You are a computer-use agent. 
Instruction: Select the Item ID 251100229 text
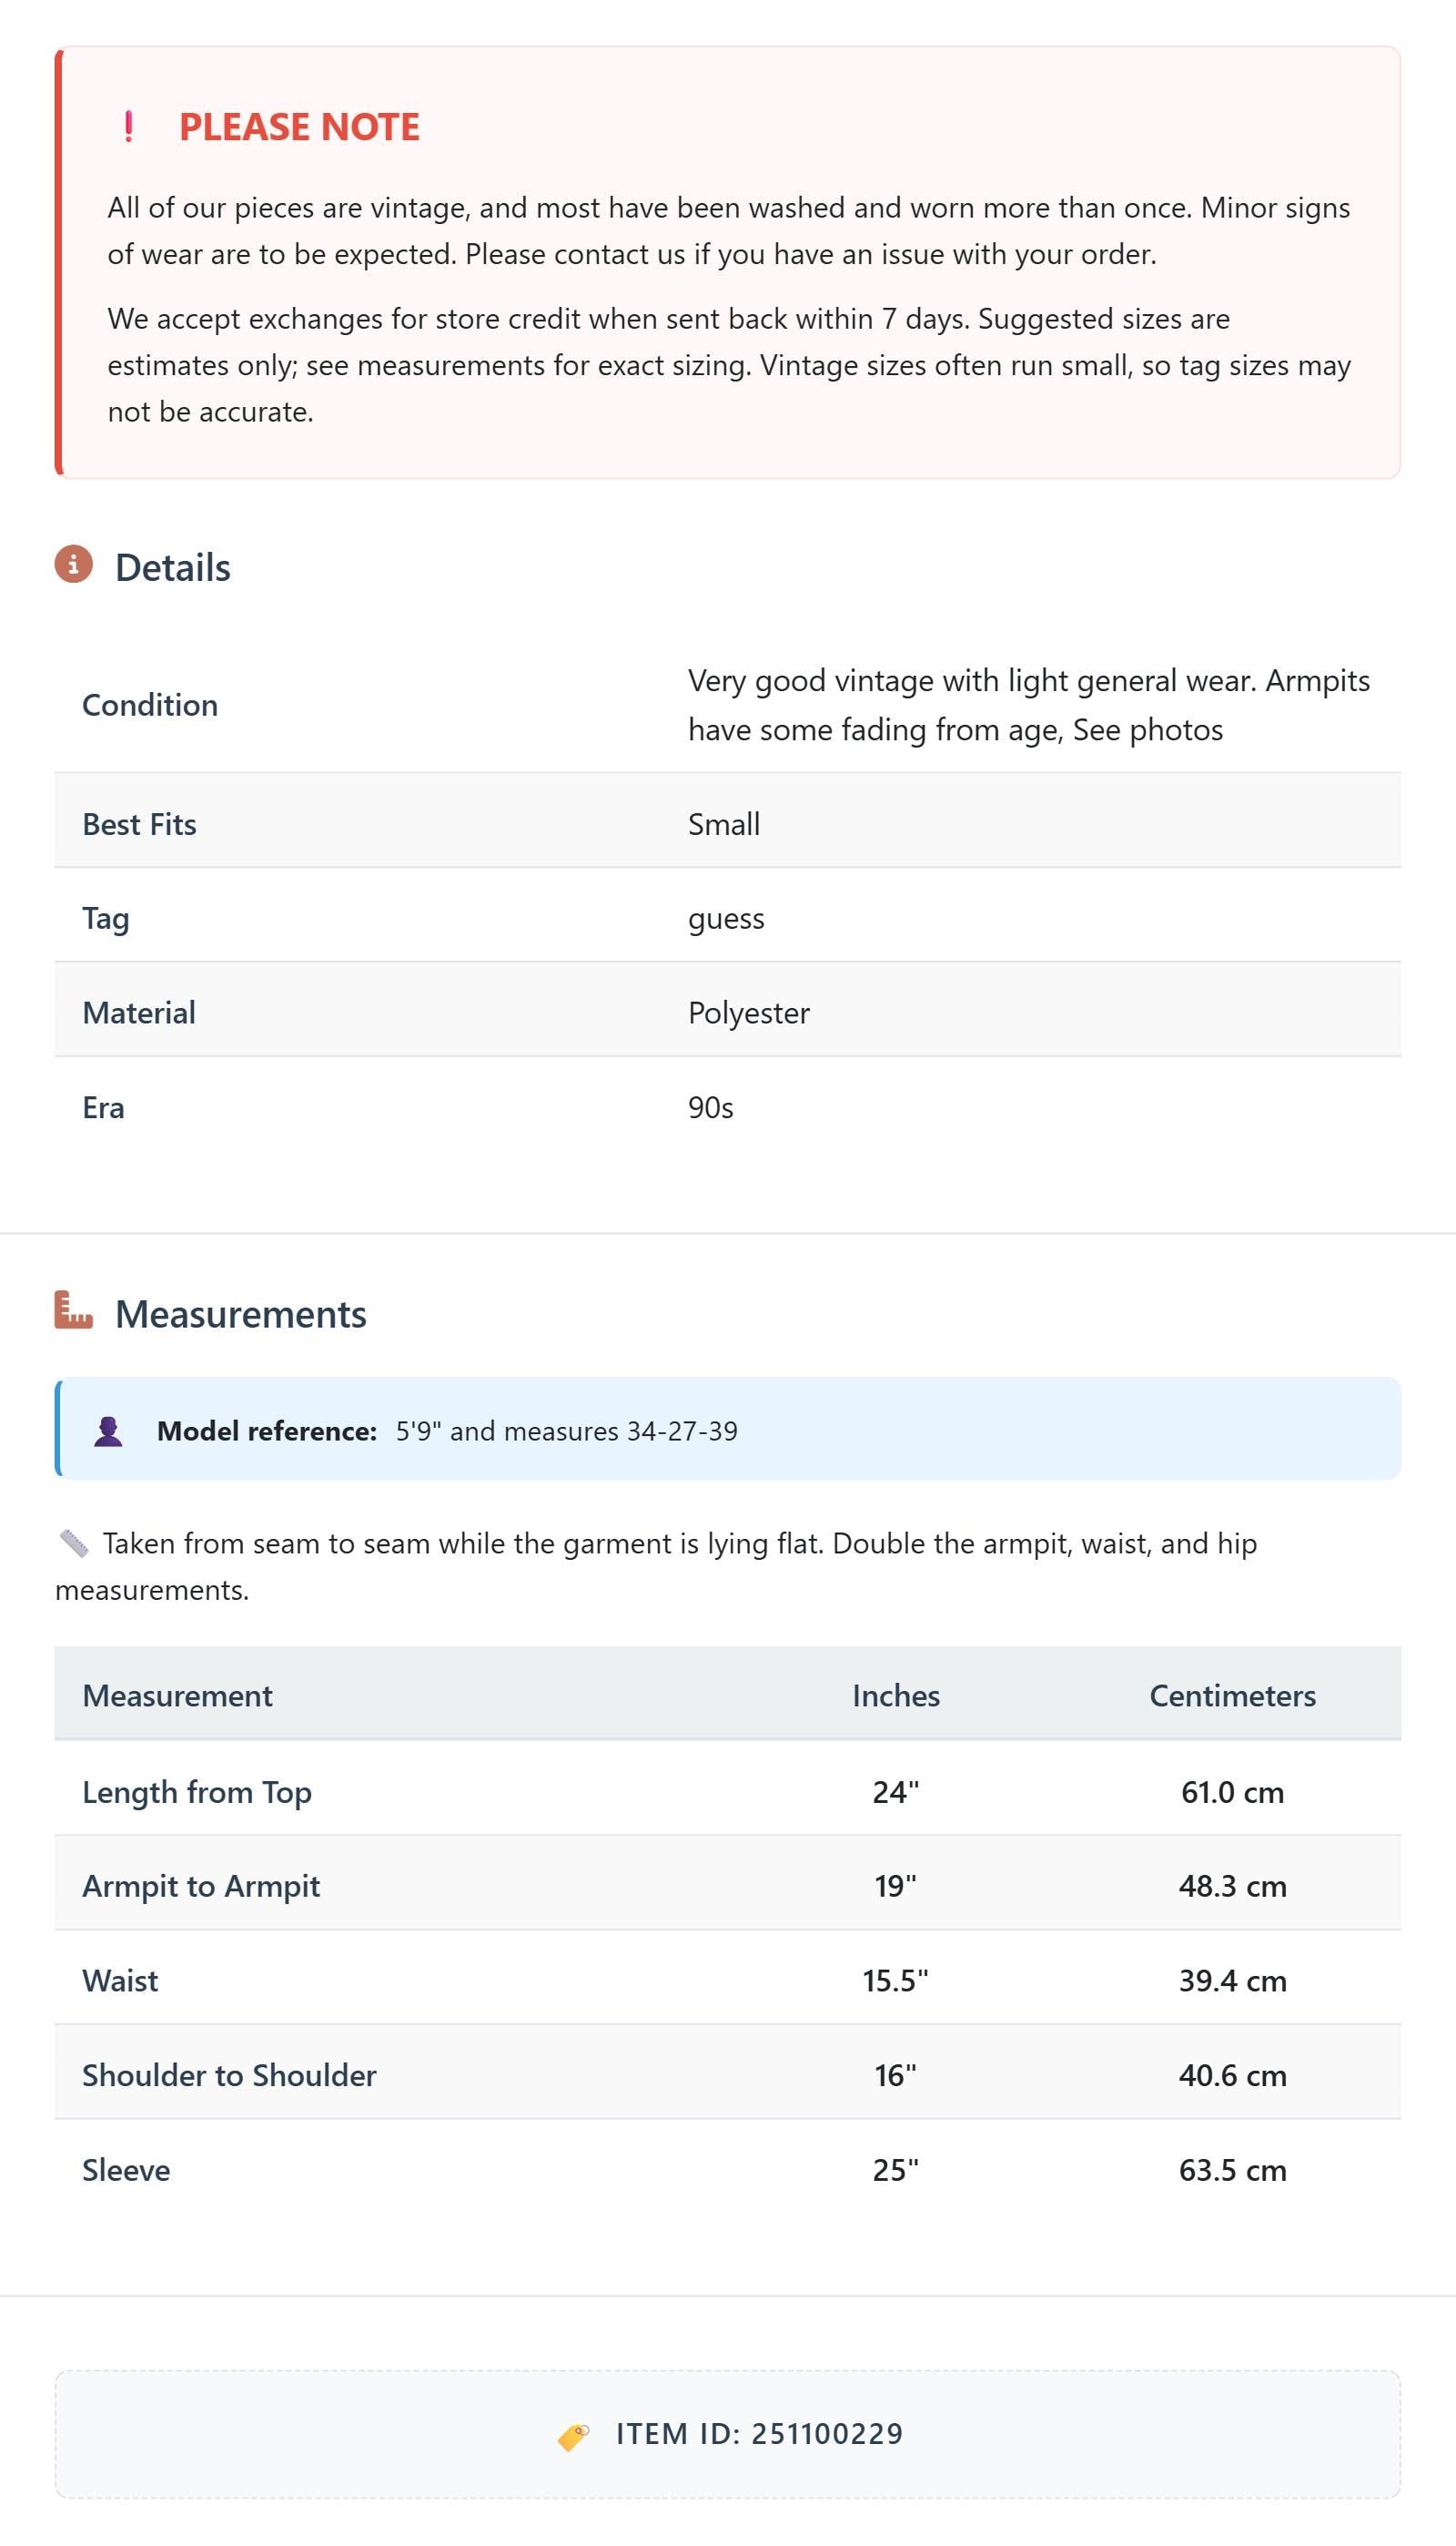[759, 2434]
